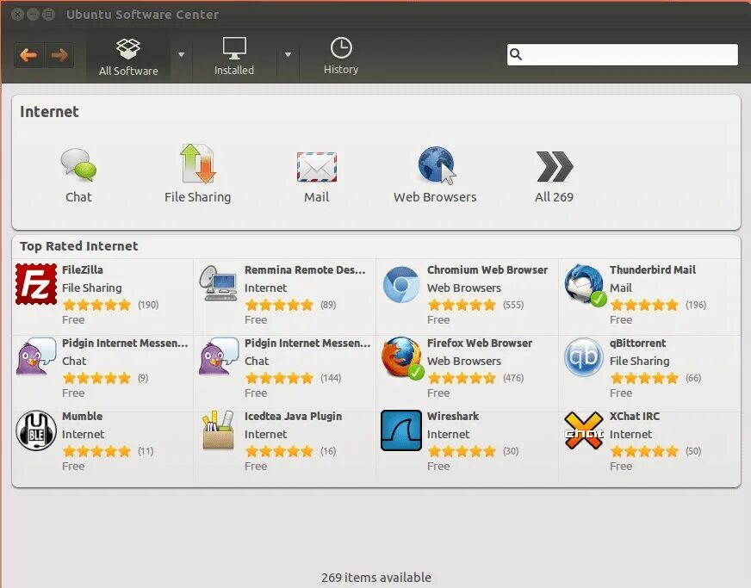Click the Remmina Remote Desktop icon
The width and height of the screenshot is (751, 588).
pos(219,283)
